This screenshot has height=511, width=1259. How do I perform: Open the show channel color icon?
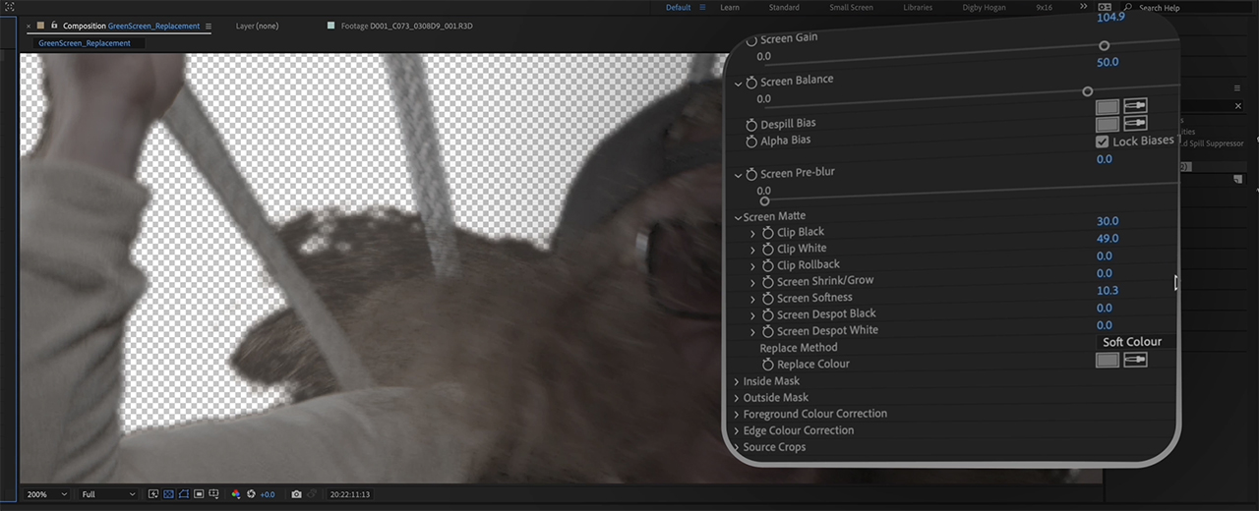[x=235, y=494]
